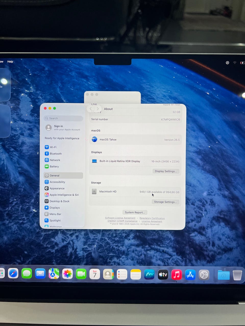Open Desktop & Dock settings
This screenshot has height=326, width=245.
tap(63, 201)
